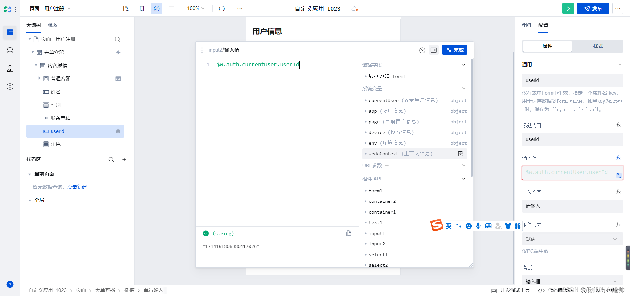This screenshot has height=296, width=630.
Task: Open the users and permissions sidebar icon
Action: click(x=10, y=68)
